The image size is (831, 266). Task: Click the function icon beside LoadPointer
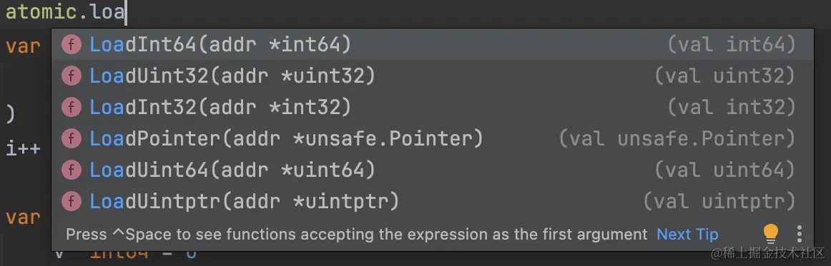coord(72,138)
